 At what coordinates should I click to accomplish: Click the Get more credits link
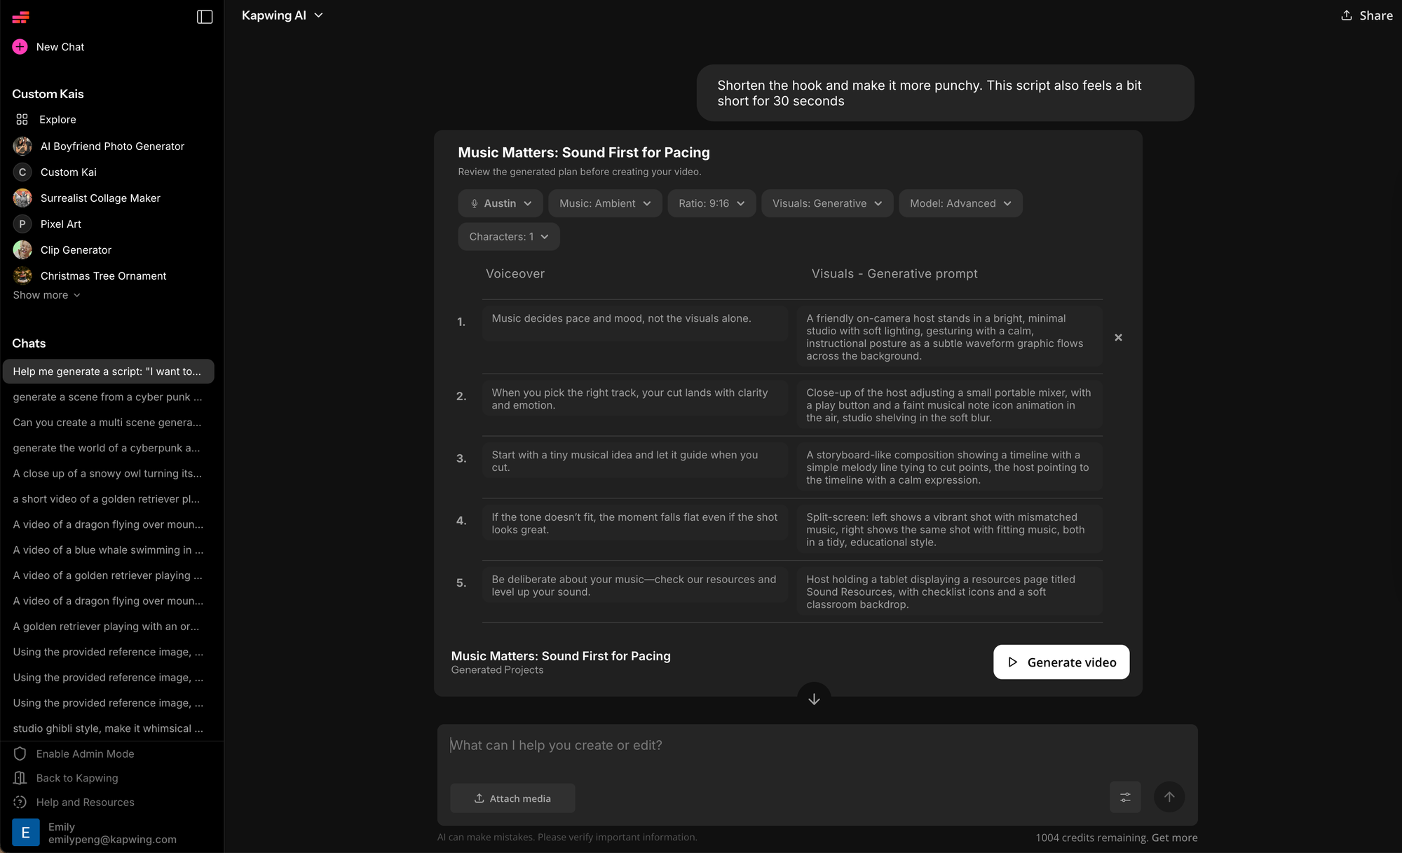[1174, 838]
